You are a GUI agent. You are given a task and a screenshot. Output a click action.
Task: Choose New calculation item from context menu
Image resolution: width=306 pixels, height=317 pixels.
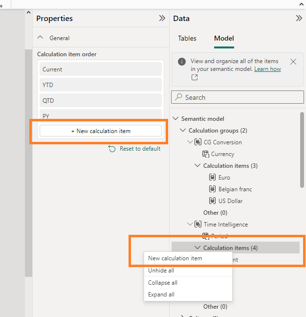coord(175,258)
